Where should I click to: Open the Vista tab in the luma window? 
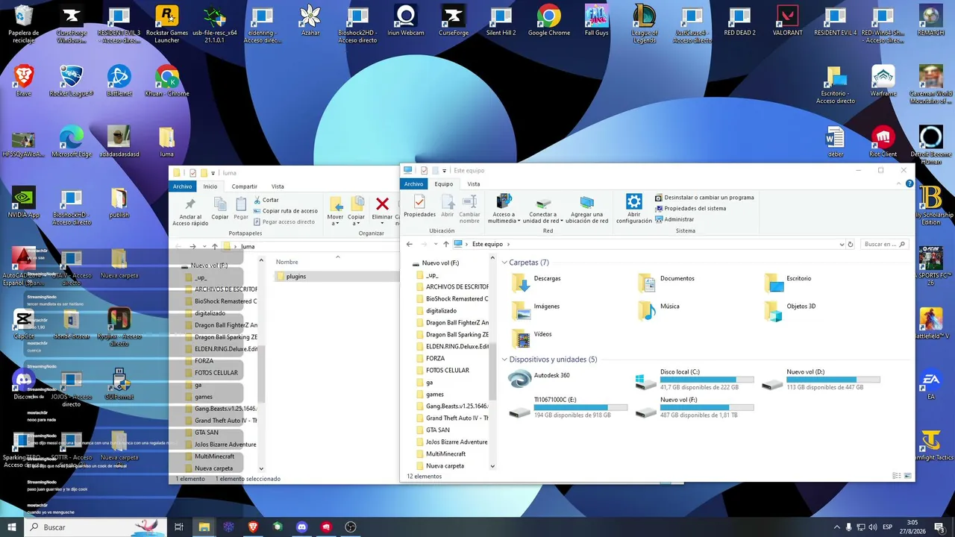coord(278,186)
